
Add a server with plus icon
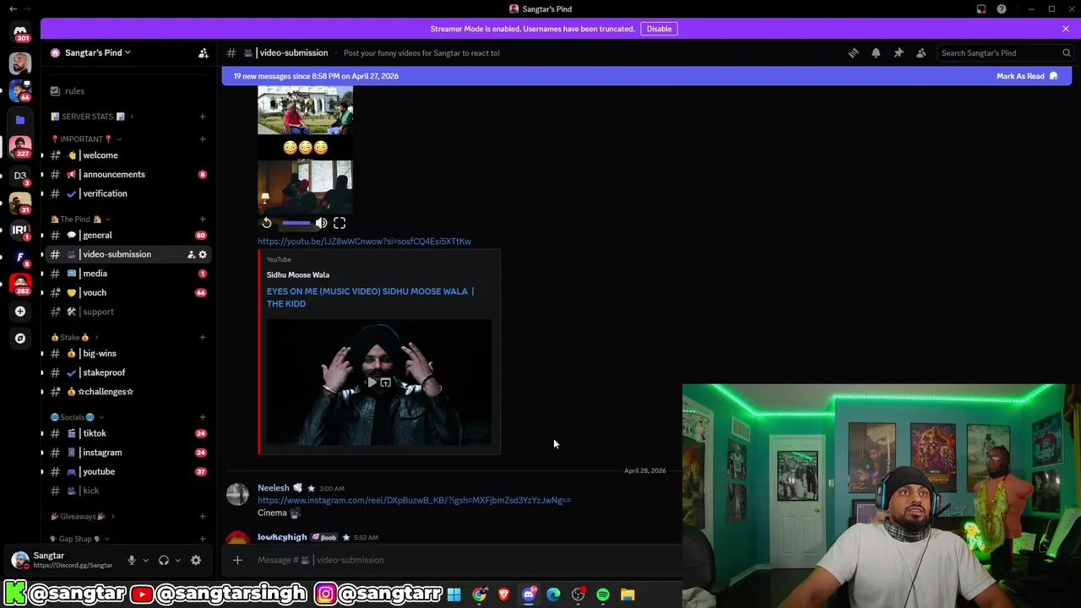pyautogui.click(x=20, y=311)
